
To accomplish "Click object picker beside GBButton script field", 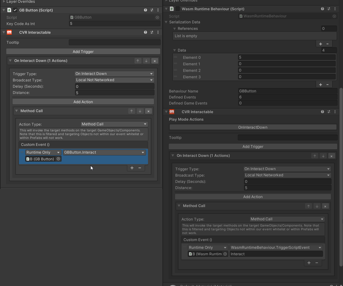I will tap(157, 17).
